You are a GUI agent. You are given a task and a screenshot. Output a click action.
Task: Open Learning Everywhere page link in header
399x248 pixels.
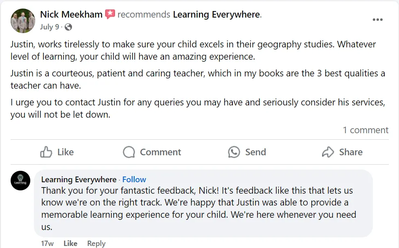(216, 15)
